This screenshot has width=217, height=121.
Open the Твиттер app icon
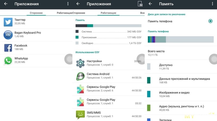pos(8,22)
